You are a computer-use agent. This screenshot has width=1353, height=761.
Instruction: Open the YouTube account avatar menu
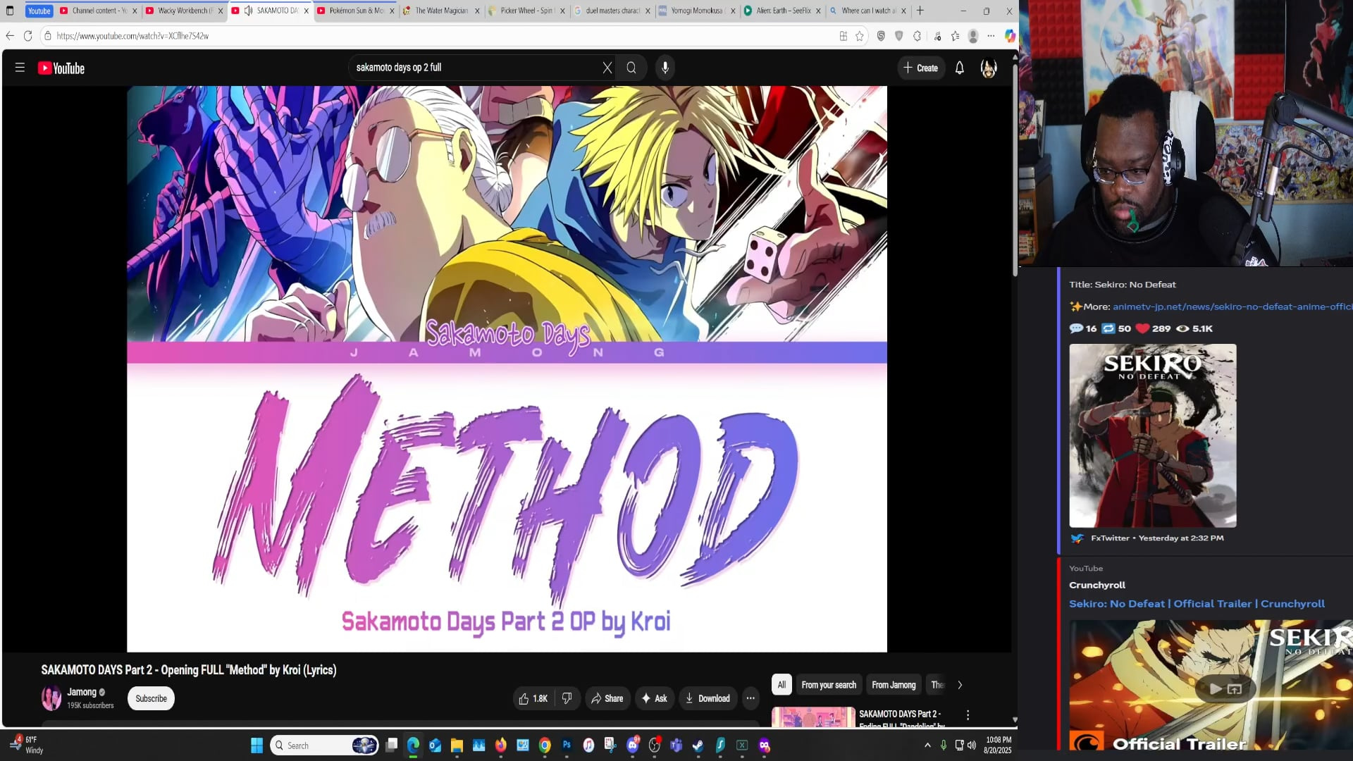[x=989, y=68]
